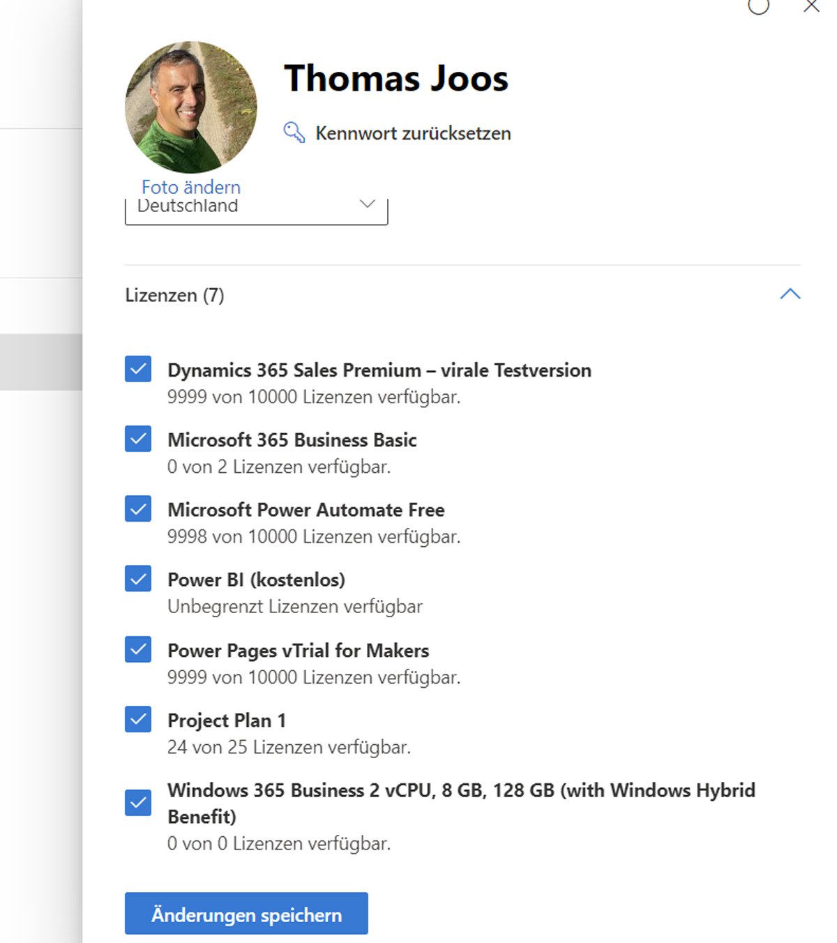Click the Dynamics 365 Sales Premium label
Screen dimensions: 837x943
tap(379, 370)
